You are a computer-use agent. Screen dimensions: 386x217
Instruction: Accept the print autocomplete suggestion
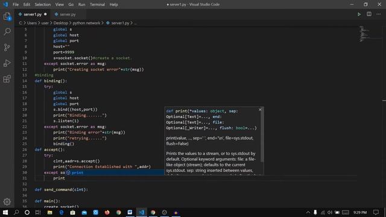point(115,173)
